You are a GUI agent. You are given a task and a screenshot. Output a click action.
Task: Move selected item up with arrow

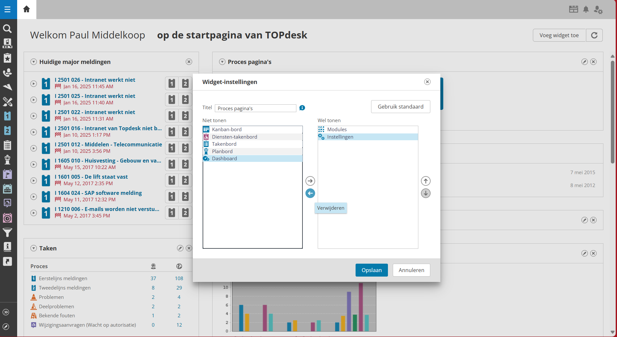pyautogui.click(x=425, y=181)
